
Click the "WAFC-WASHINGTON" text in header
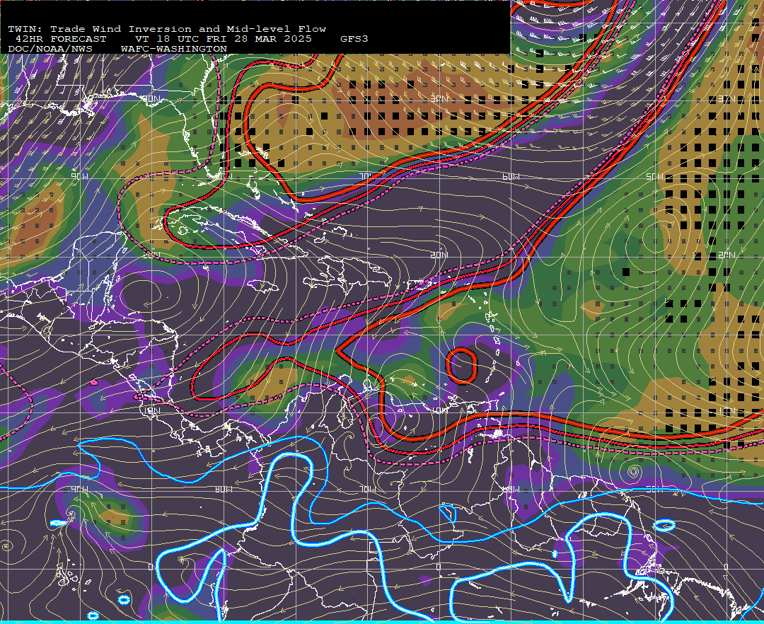(x=174, y=50)
